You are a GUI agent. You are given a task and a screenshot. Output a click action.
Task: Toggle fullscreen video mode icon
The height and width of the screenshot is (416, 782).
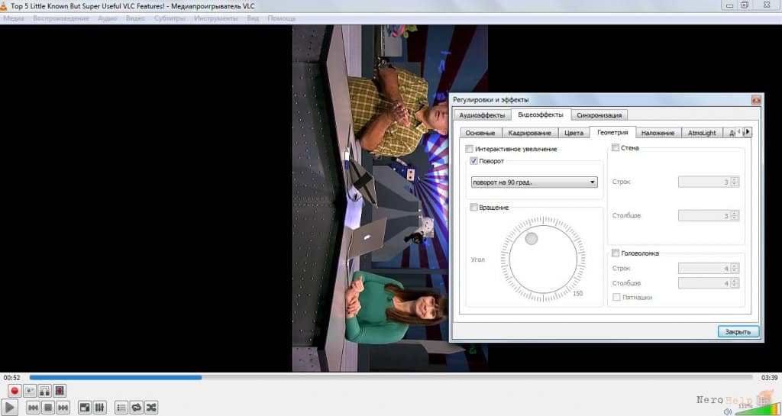click(85, 408)
